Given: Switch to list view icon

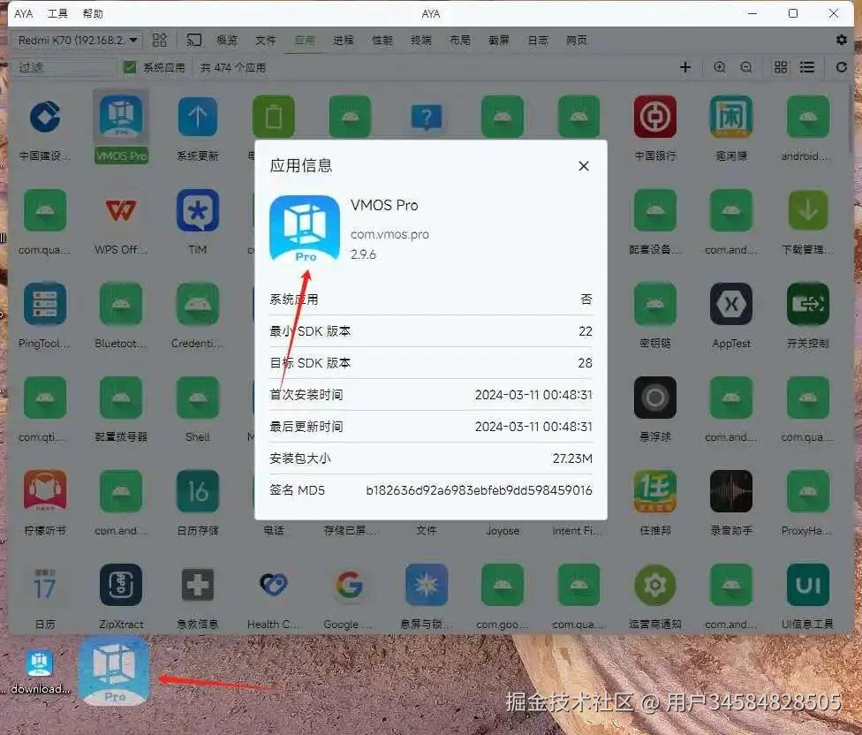Looking at the screenshot, I should tap(807, 67).
